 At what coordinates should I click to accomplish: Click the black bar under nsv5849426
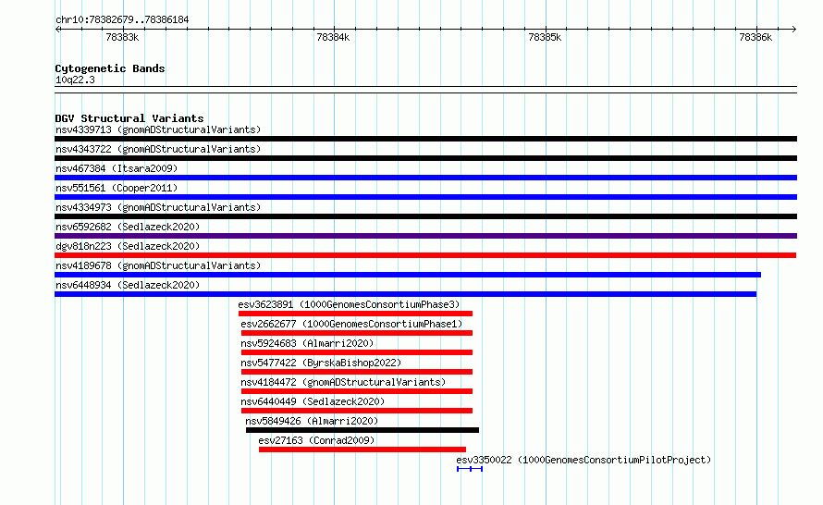point(362,430)
